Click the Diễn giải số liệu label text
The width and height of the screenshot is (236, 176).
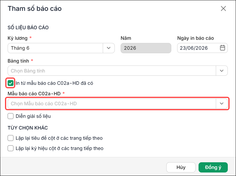pyautogui.click(x=33, y=116)
